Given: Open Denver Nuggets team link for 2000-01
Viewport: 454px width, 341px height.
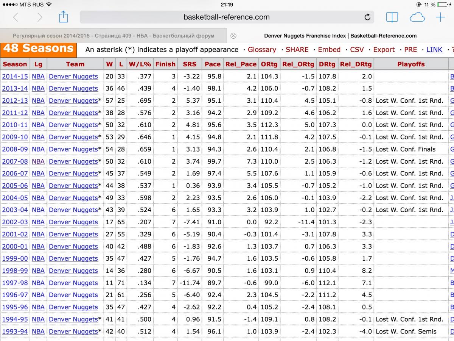Looking at the screenshot, I should pyautogui.click(x=73, y=247).
